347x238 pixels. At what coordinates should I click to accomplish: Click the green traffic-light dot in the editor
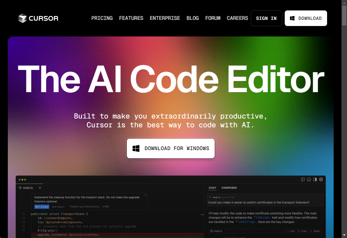[x=25, y=180]
